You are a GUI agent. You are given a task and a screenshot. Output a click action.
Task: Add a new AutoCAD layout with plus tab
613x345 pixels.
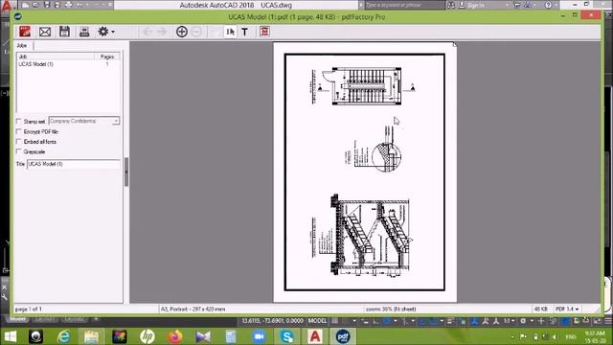click(x=96, y=319)
